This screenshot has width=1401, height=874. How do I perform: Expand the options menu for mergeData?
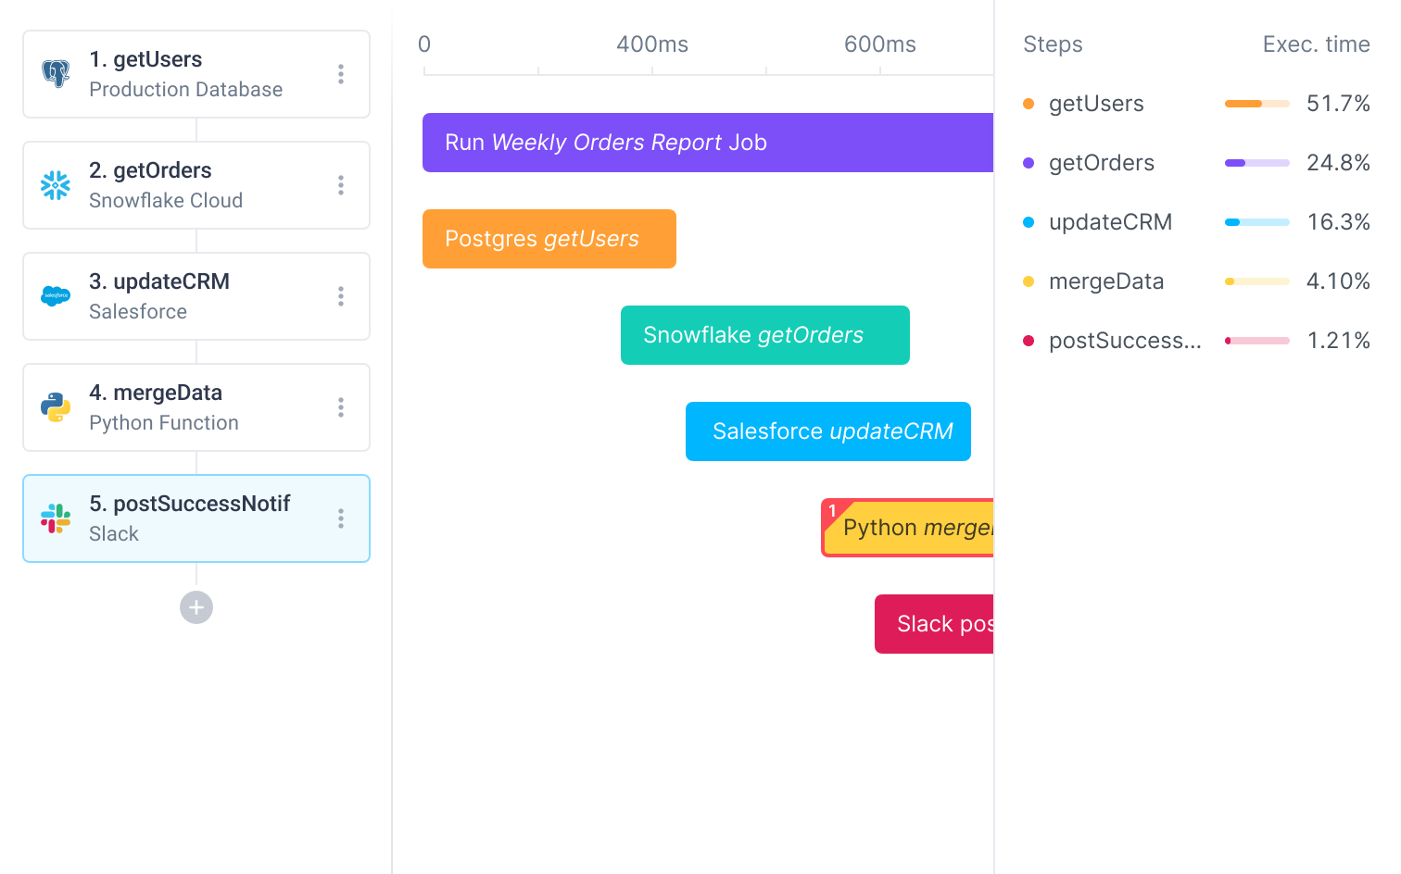coord(341,406)
